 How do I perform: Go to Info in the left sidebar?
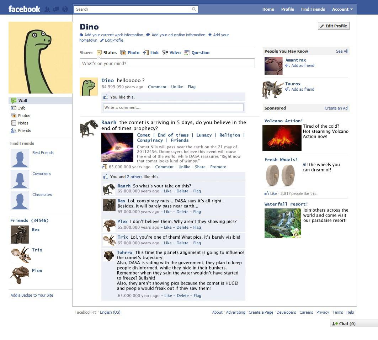click(x=22, y=108)
